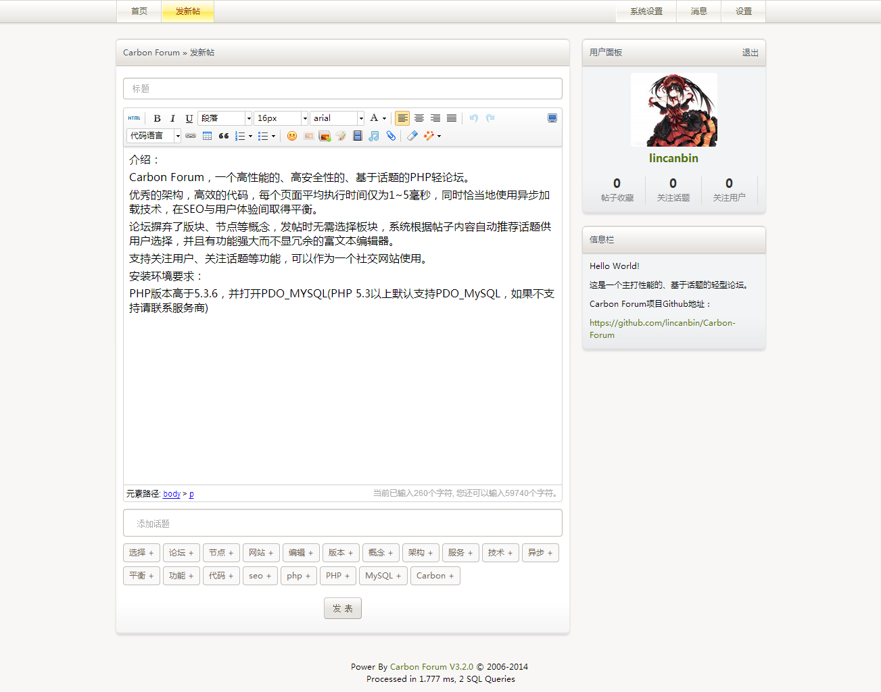Apply the font color with the A icon

click(x=374, y=118)
